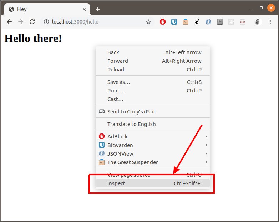
Task: Click Send to Cody's iPad
Action: [x=153, y=112]
